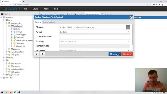This screenshot has height=94, width=167.
Task: Select the Languages node icon
Action: 15,43
